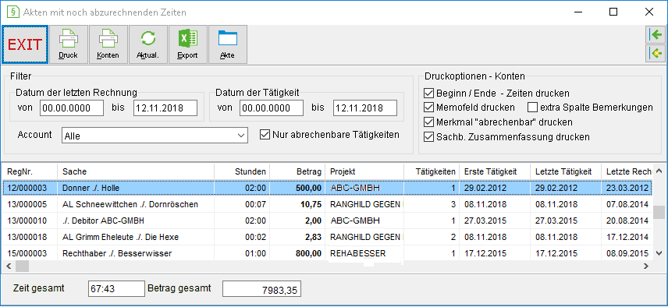Toggle 'Beginn / Ende - Zeiten drucken' checkbox
Viewport: 668px width, 307px height.
428,94
